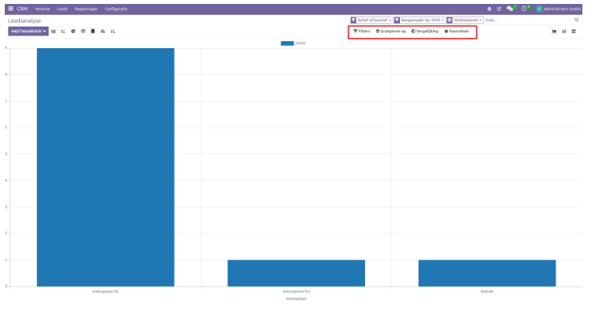Open the conversations chat icon

coord(510,9)
